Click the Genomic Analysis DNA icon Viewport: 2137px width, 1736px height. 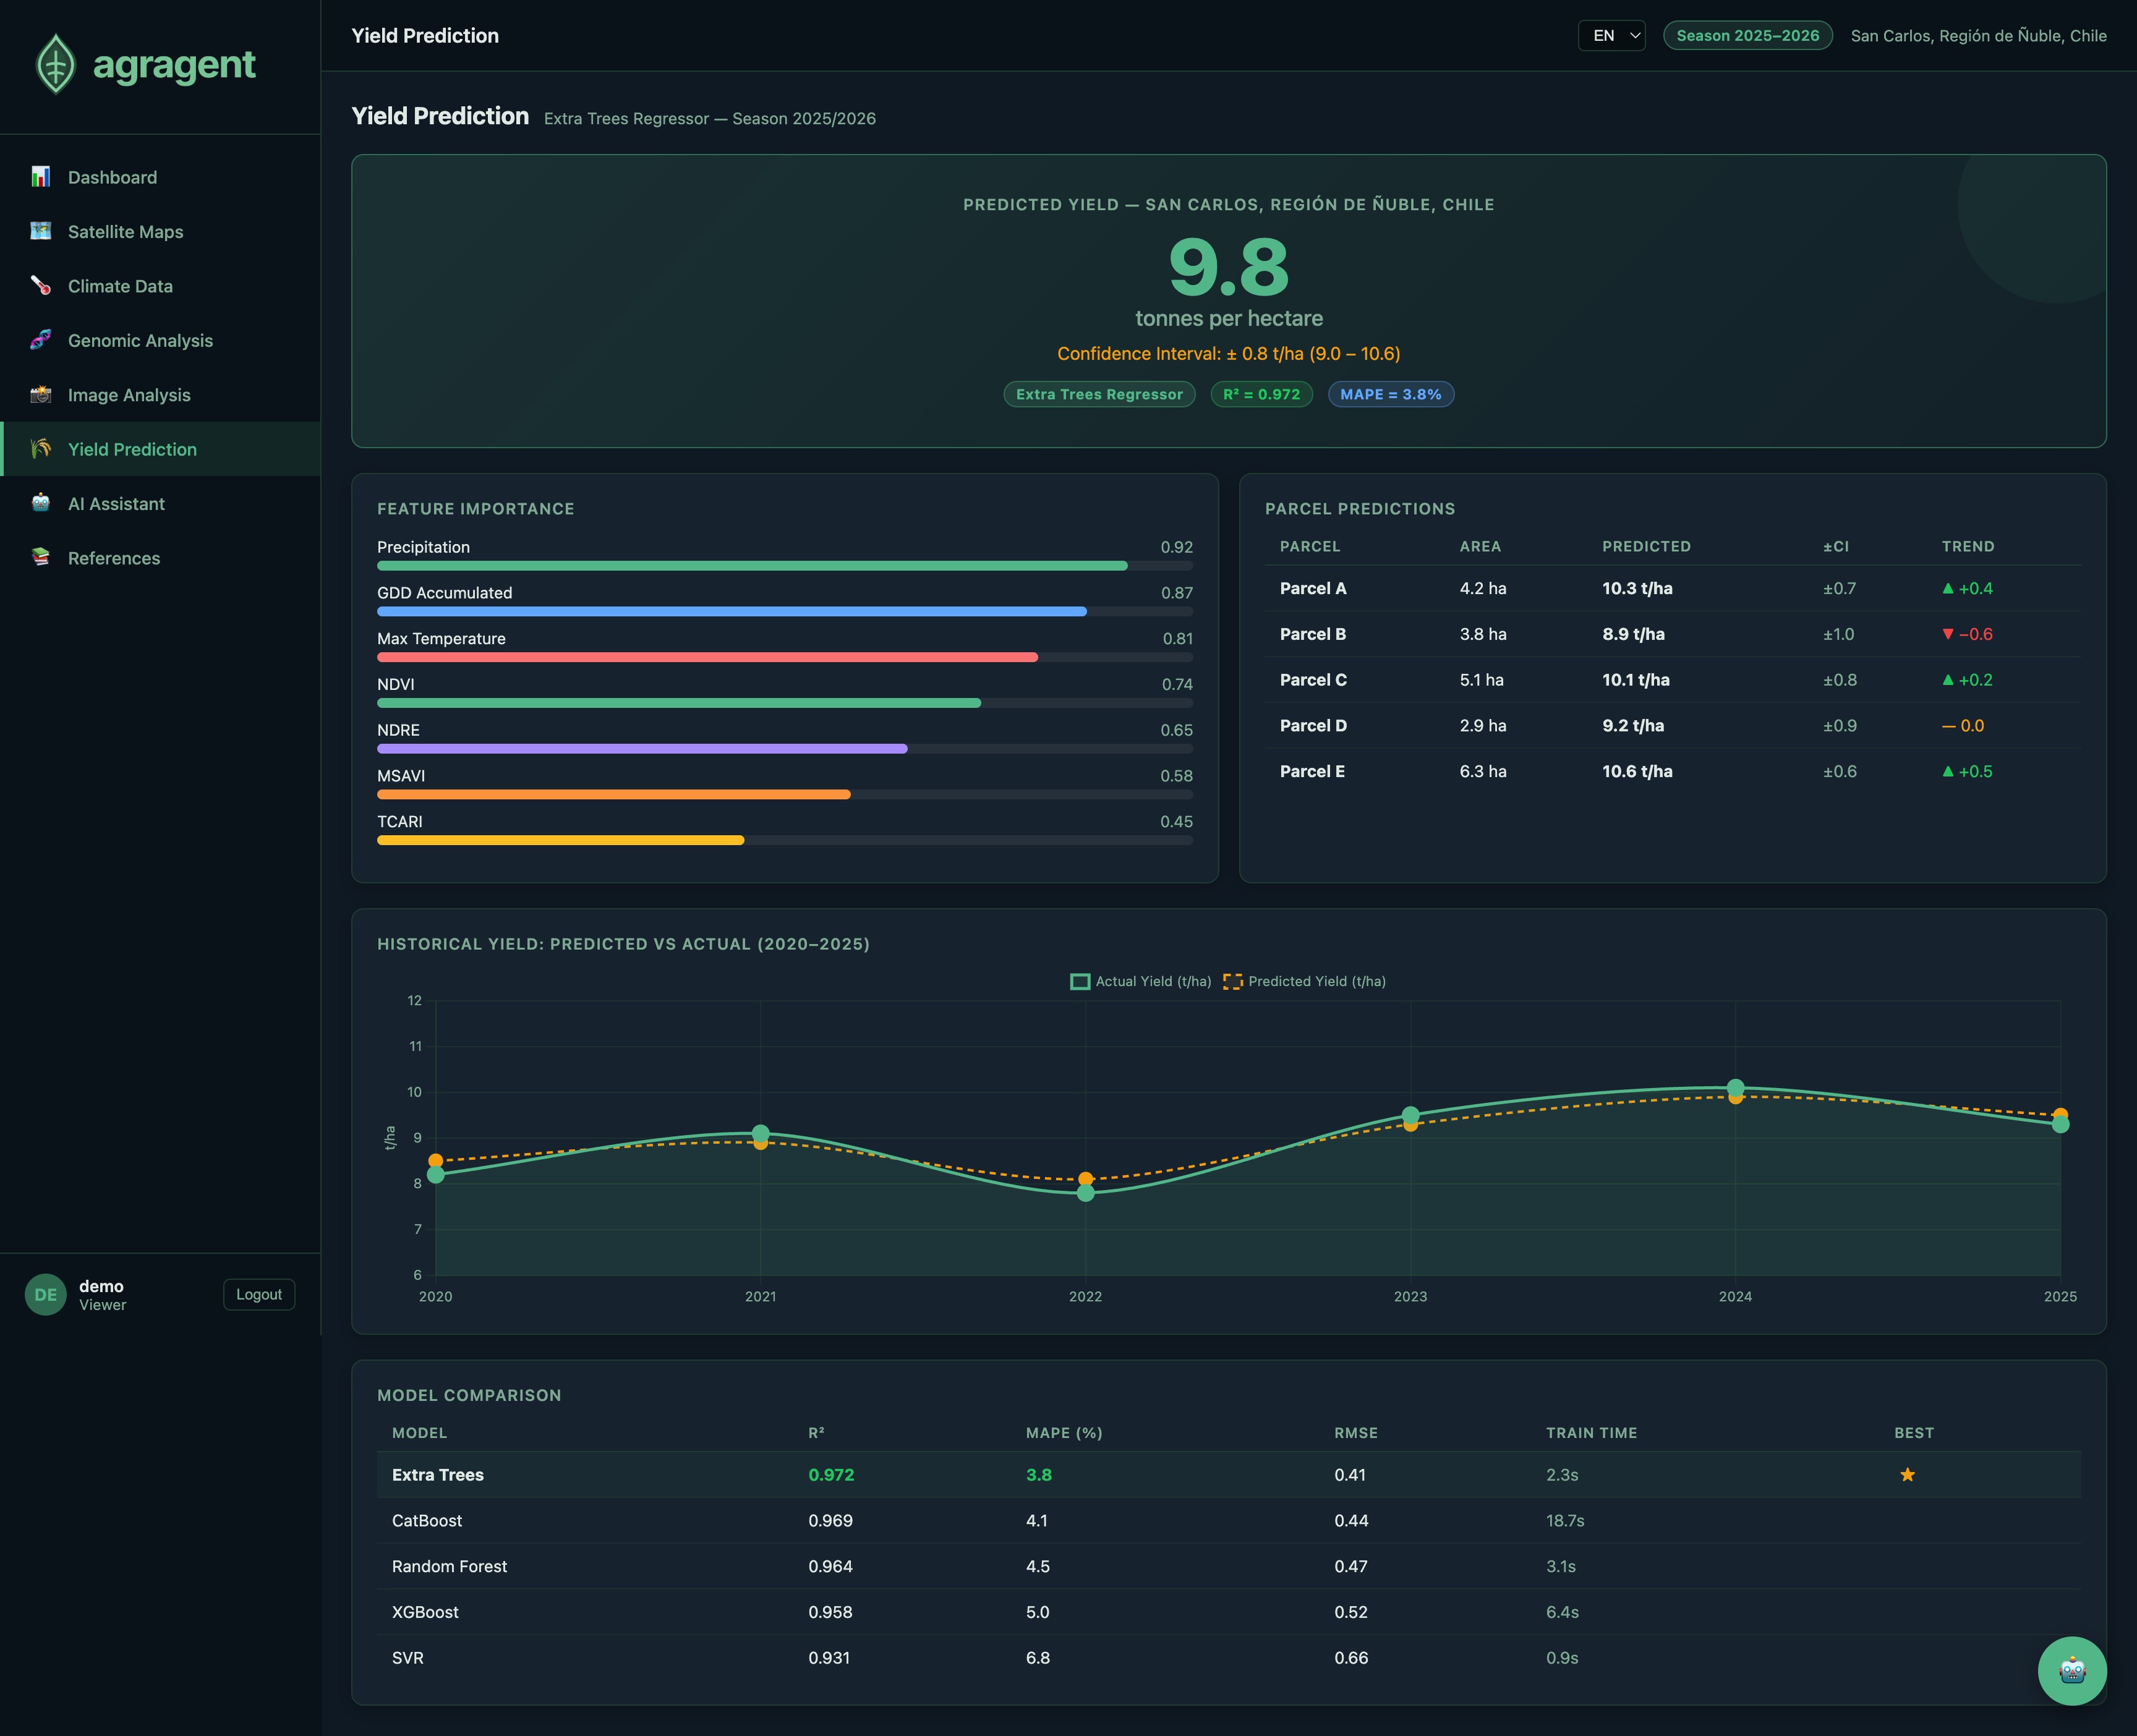click(41, 340)
